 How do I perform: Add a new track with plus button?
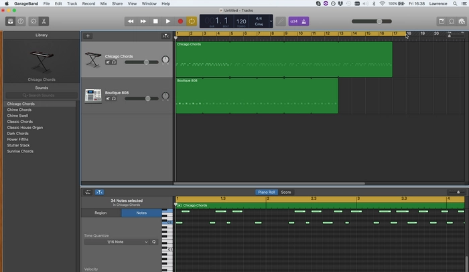(88, 36)
